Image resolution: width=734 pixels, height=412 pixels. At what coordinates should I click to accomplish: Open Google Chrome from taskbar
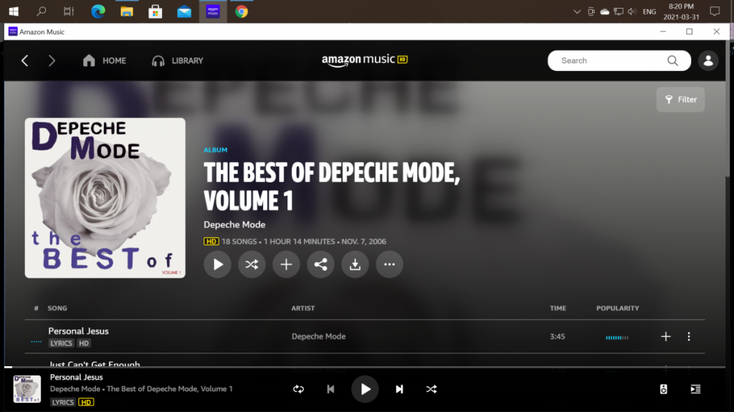tap(242, 11)
